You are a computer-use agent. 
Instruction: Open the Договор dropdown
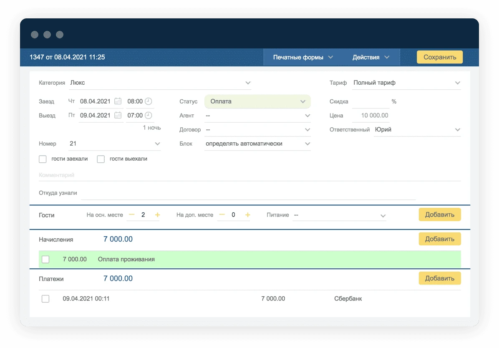coord(257,130)
